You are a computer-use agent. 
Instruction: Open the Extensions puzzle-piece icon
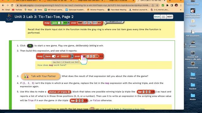(x=167, y=5)
